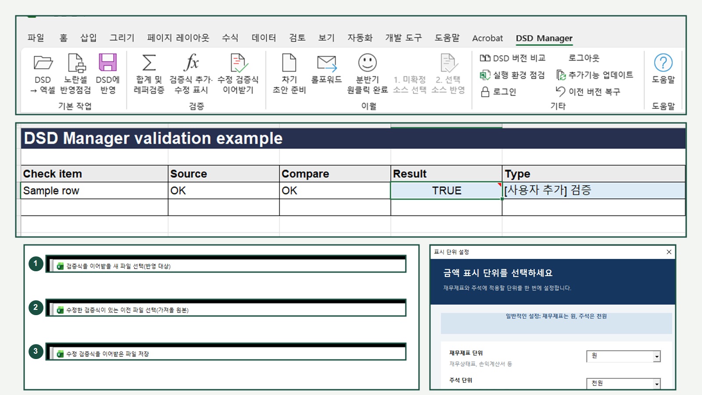
Task: Click 로그아웃 in the ribbon
Action: 584,58
